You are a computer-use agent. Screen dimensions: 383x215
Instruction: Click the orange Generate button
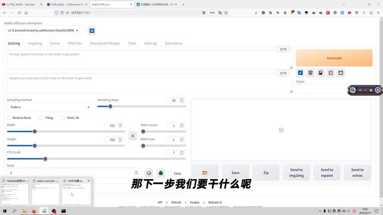[x=334, y=58]
